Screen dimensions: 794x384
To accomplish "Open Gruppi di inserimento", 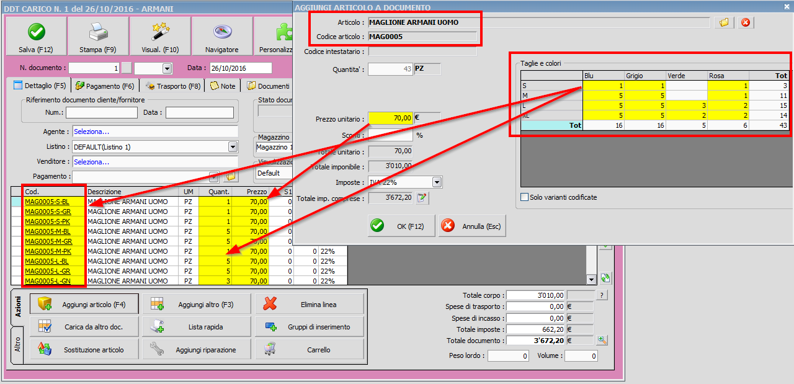I will (x=309, y=327).
